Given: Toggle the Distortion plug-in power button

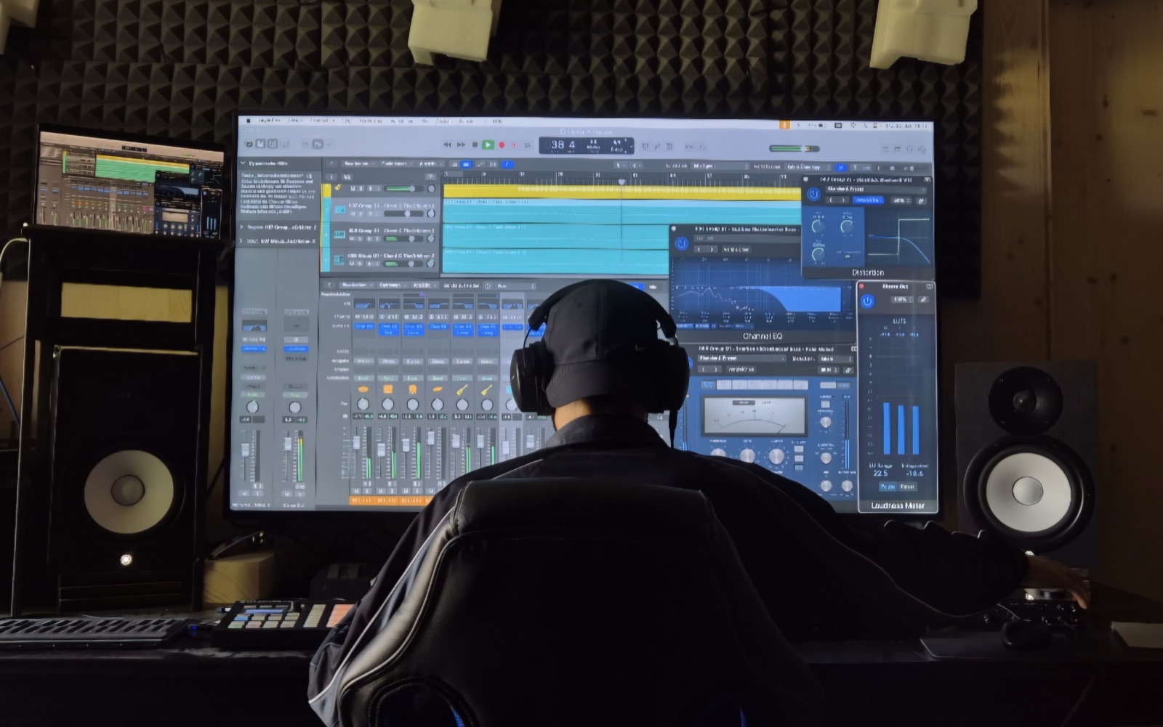Looking at the screenshot, I should point(813,194).
